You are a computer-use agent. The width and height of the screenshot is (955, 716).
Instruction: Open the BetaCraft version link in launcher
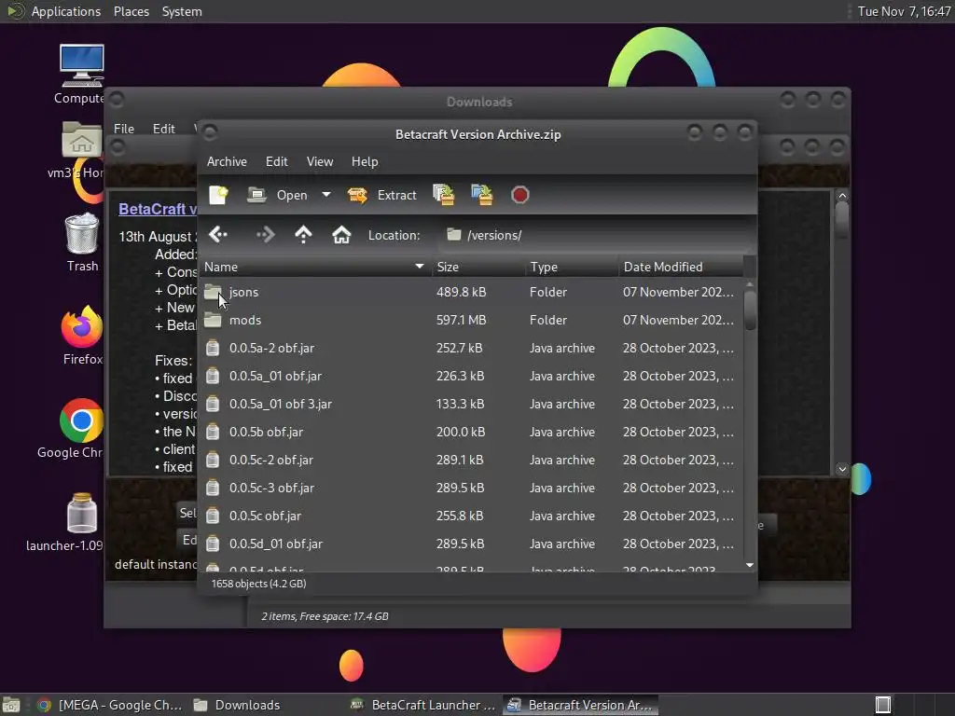pyautogui.click(x=157, y=209)
